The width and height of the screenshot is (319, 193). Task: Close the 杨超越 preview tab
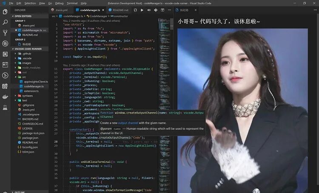[196, 10]
